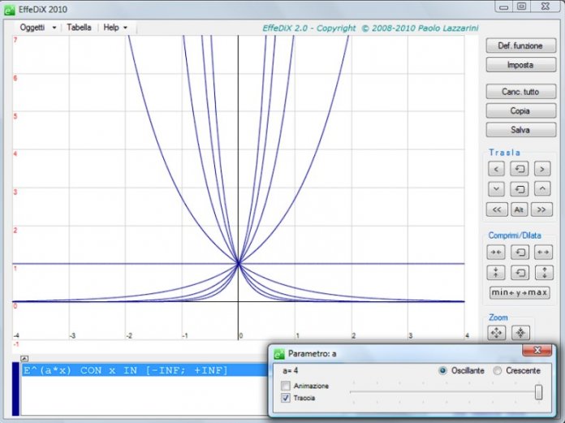Click the translate left arrow under Trasla
565x423 pixels.
pos(497,169)
